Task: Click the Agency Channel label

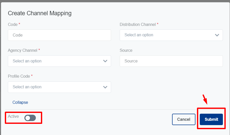Action: (22, 50)
